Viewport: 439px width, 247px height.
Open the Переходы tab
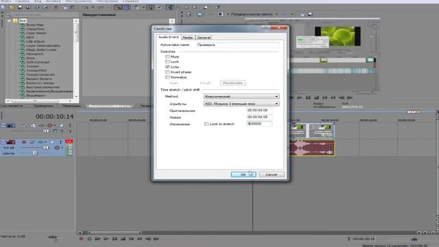point(71,106)
